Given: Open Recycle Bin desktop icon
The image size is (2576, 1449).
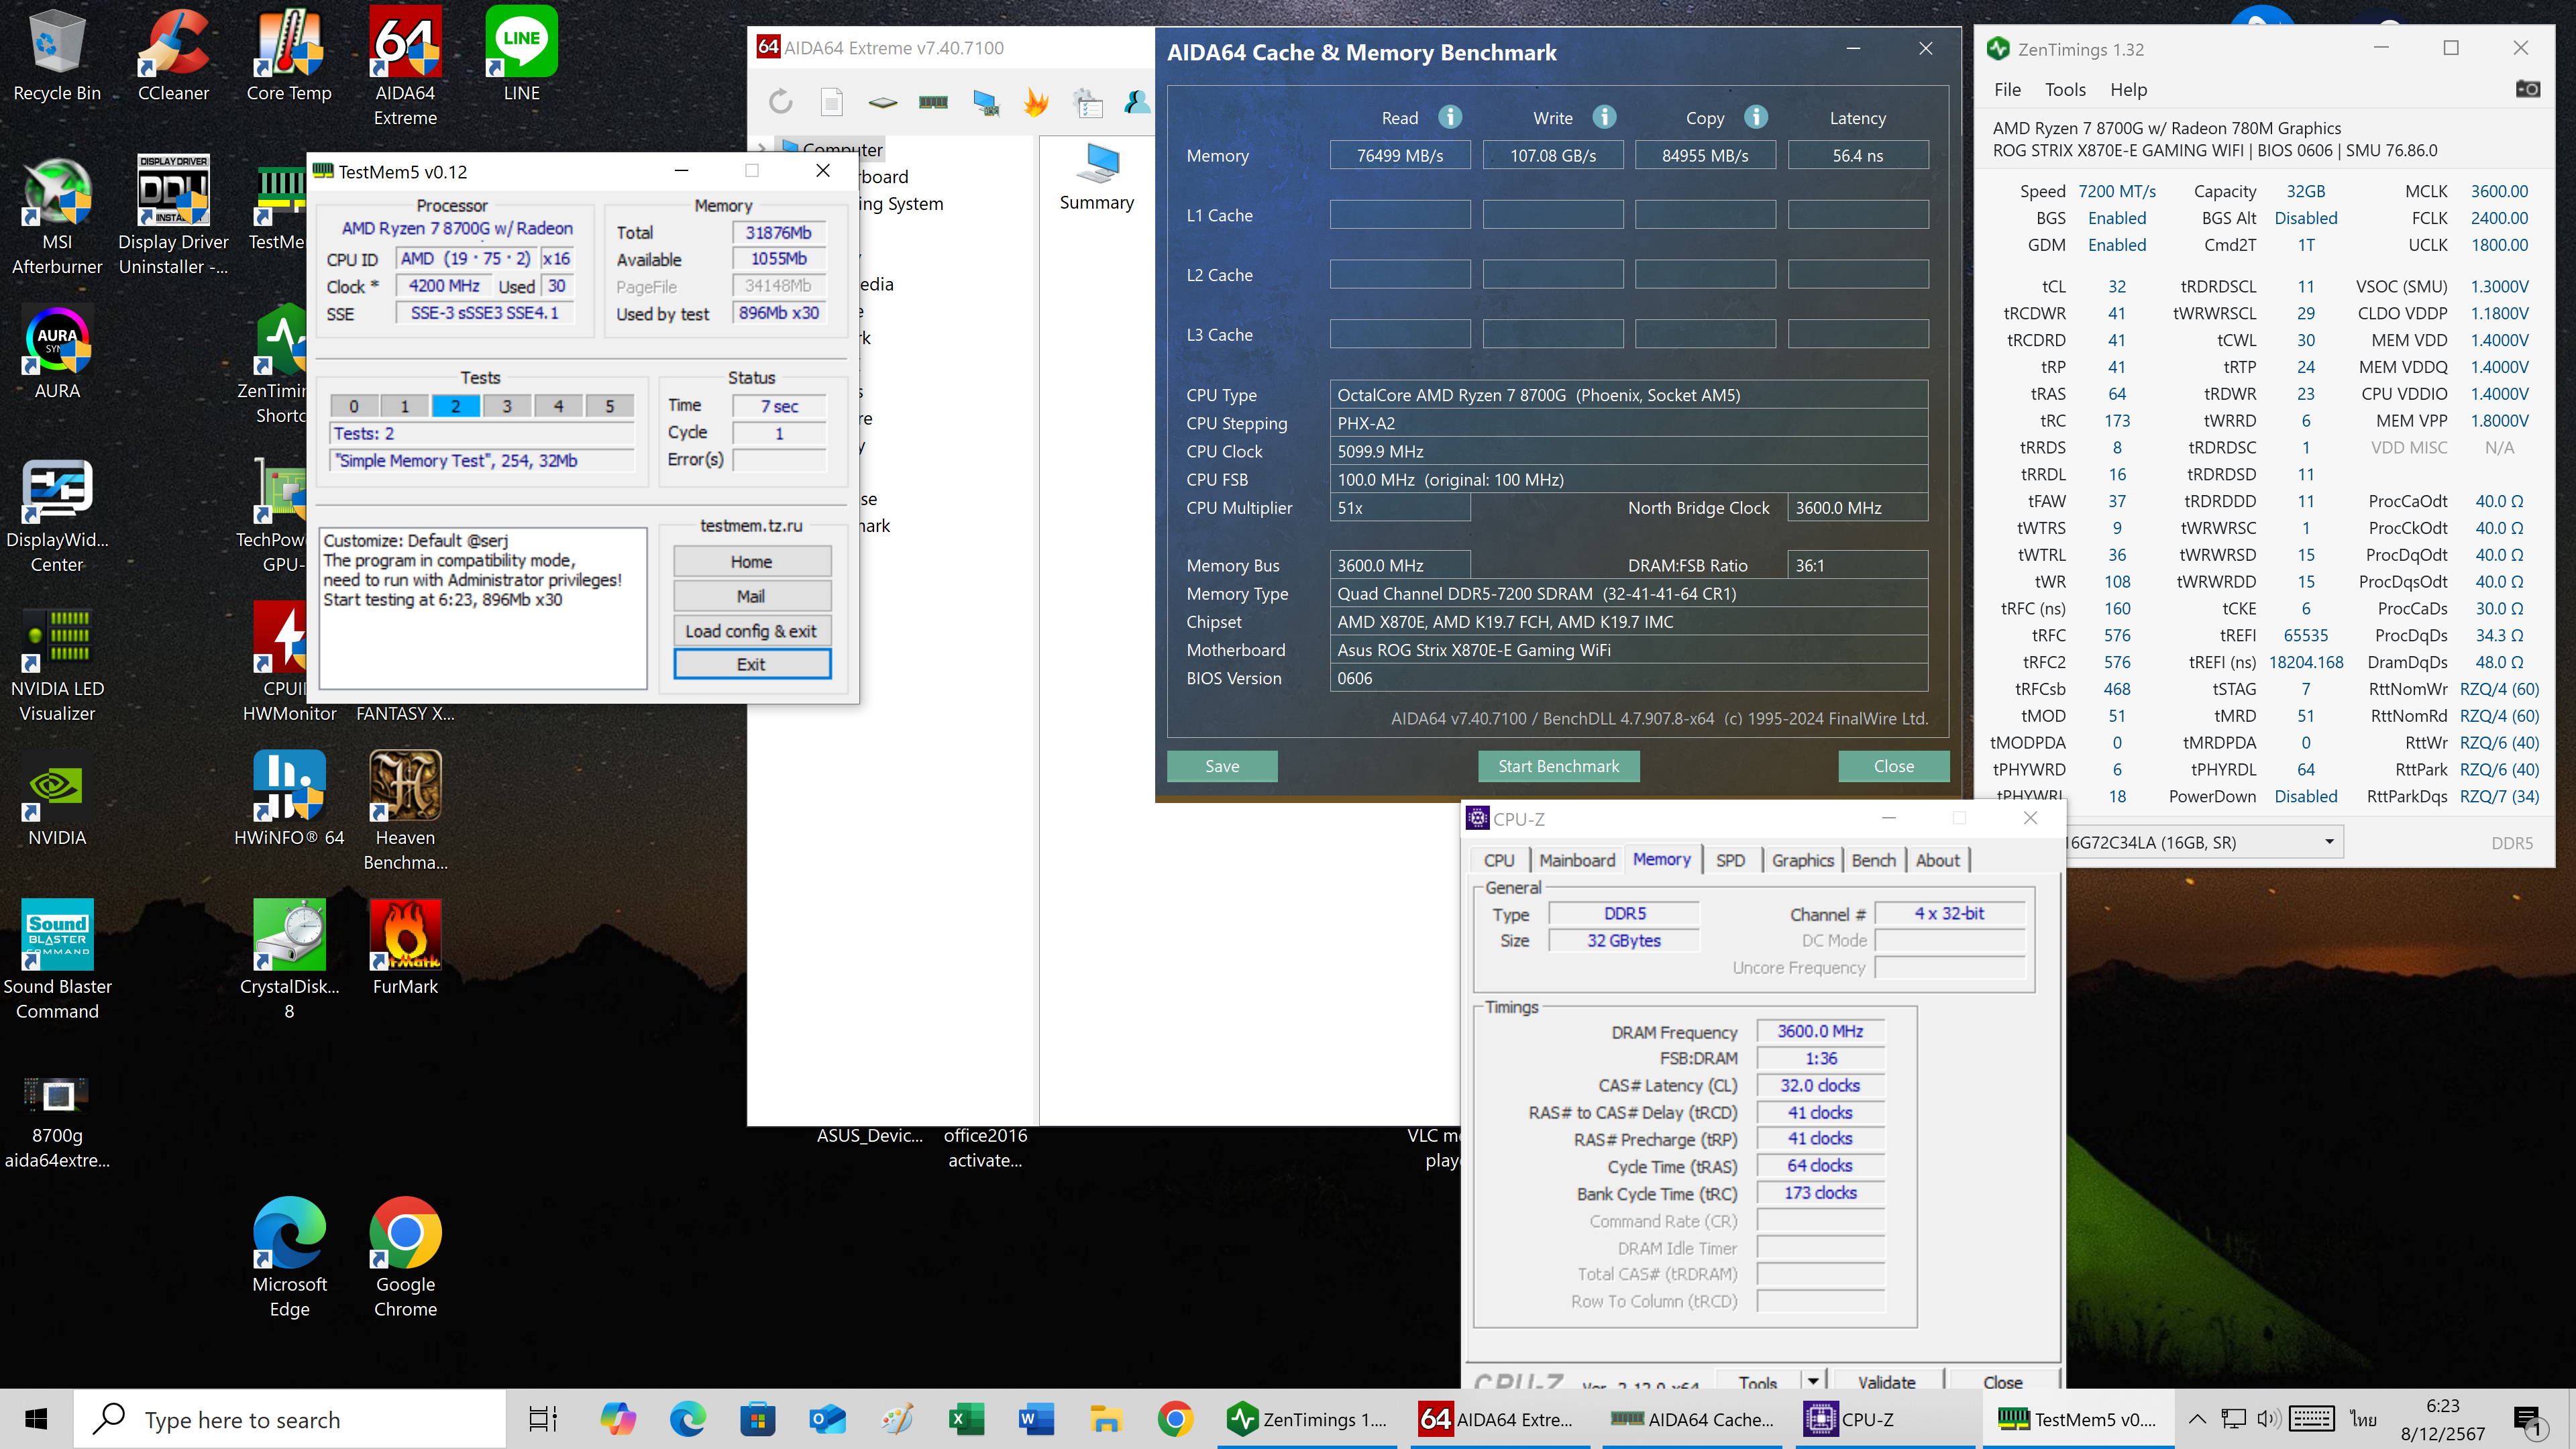Looking at the screenshot, I should [x=57, y=56].
